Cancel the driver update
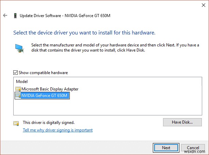This screenshot has height=155, width=209. click(x=193, y=147)
